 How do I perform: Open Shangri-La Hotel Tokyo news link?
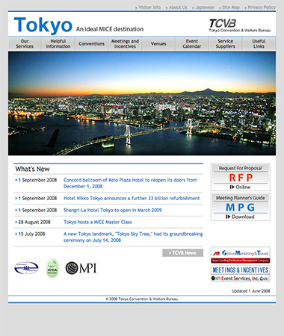[113, 210]
